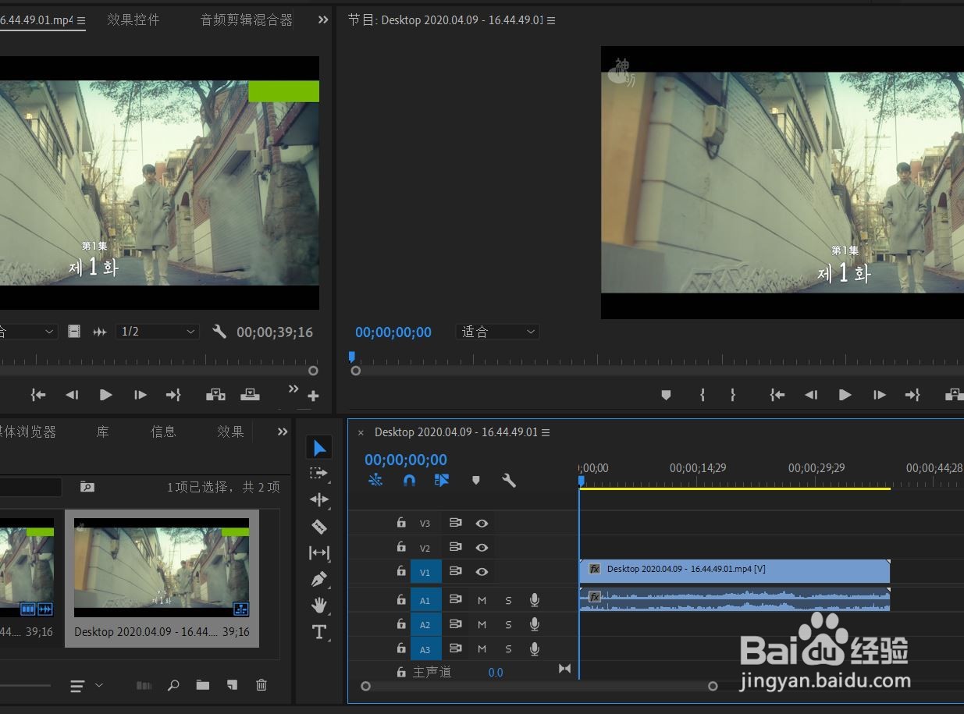964x714 pixels.
Task: Go to Out point in program monitor
Action: (x=912, y=395)
